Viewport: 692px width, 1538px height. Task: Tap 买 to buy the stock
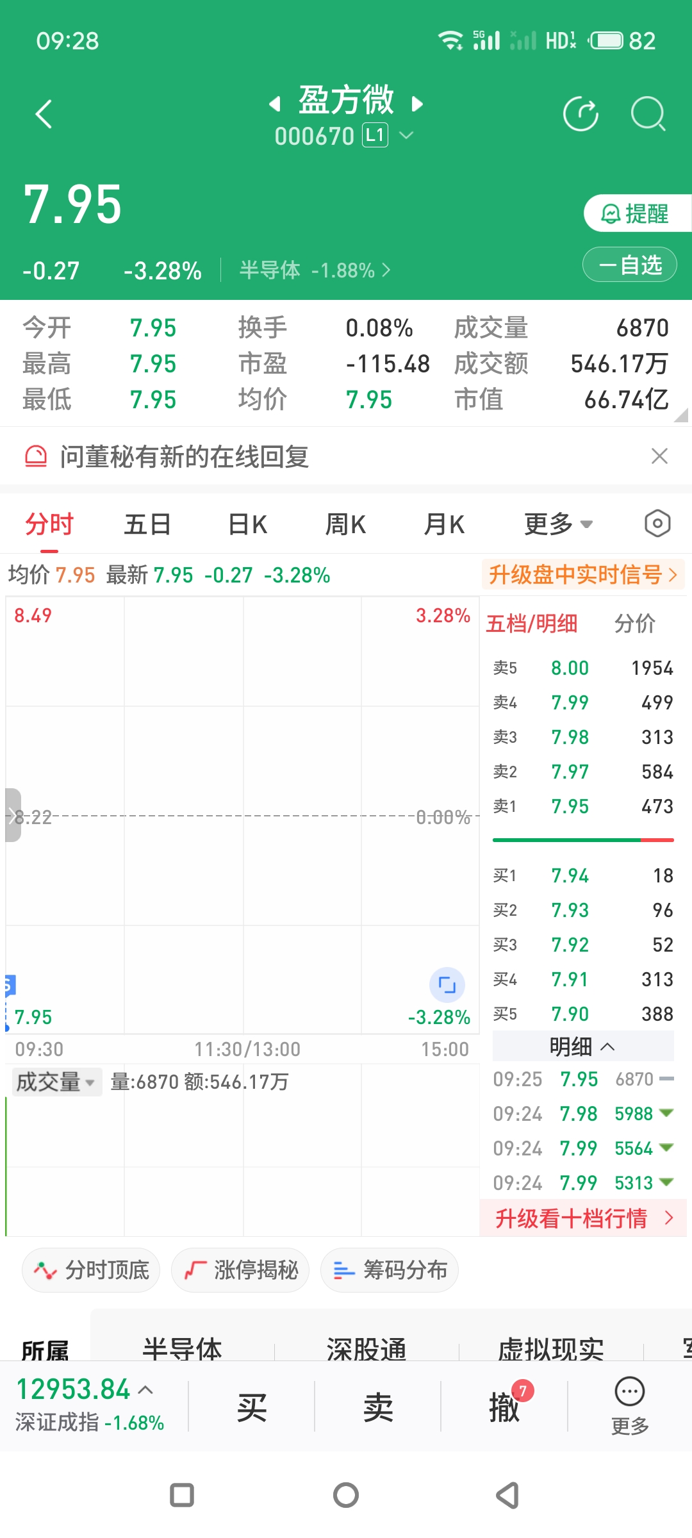pyautogui.click(x=252, y=1407)
